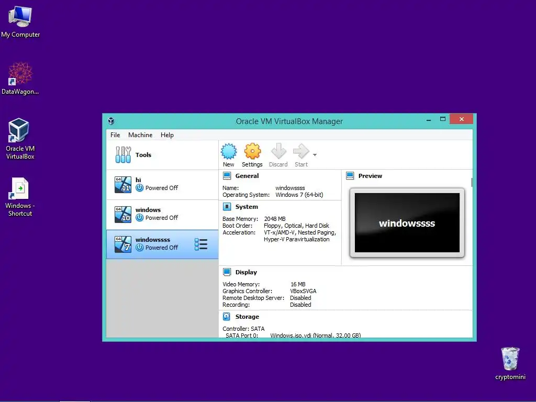Click the New virtual machine icon
536x402 pixels.
click(x=229, y=151)
